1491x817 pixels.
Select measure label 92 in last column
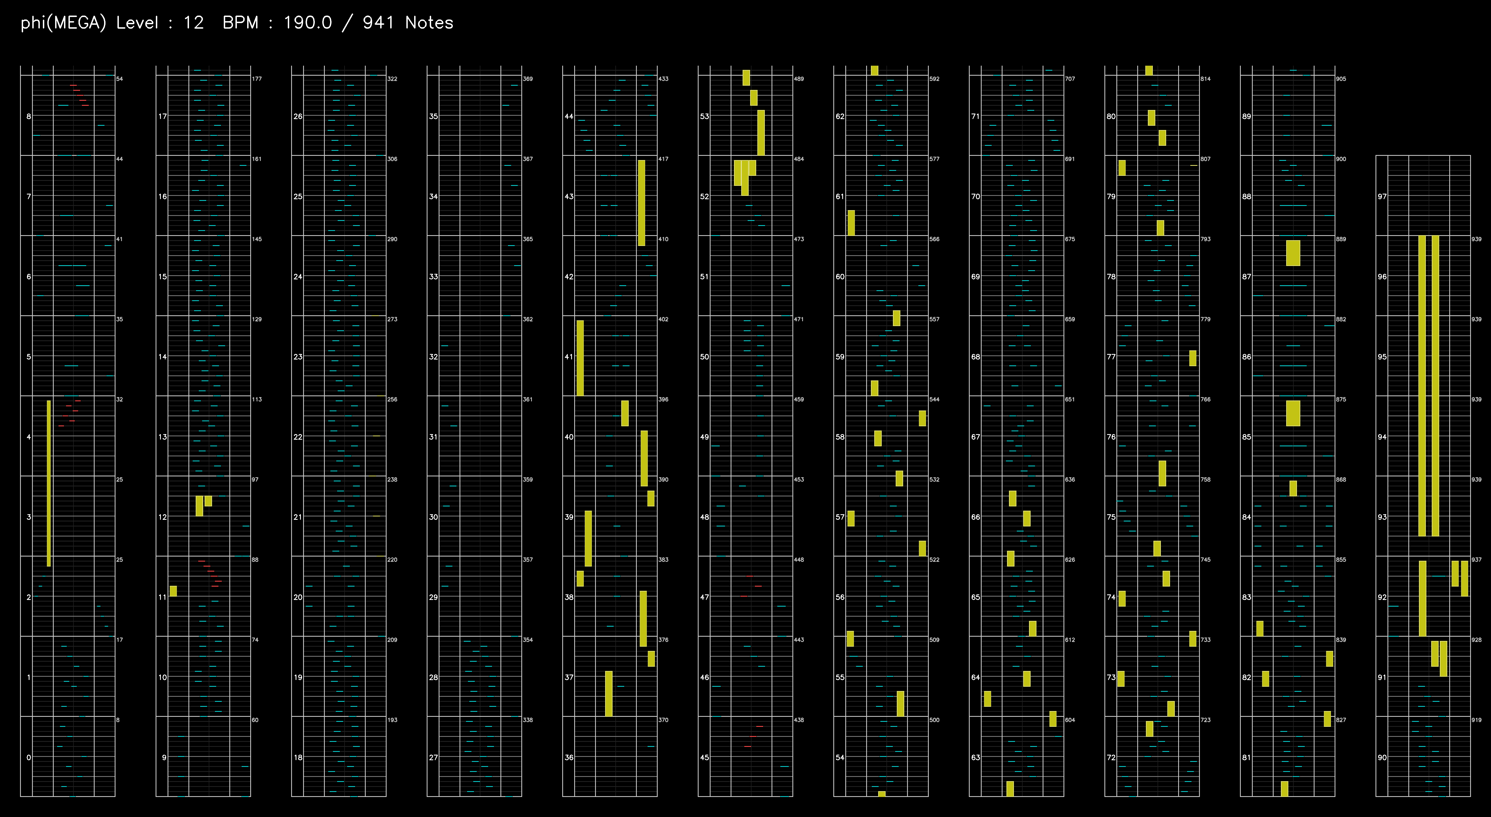(x=1382, y=597)
